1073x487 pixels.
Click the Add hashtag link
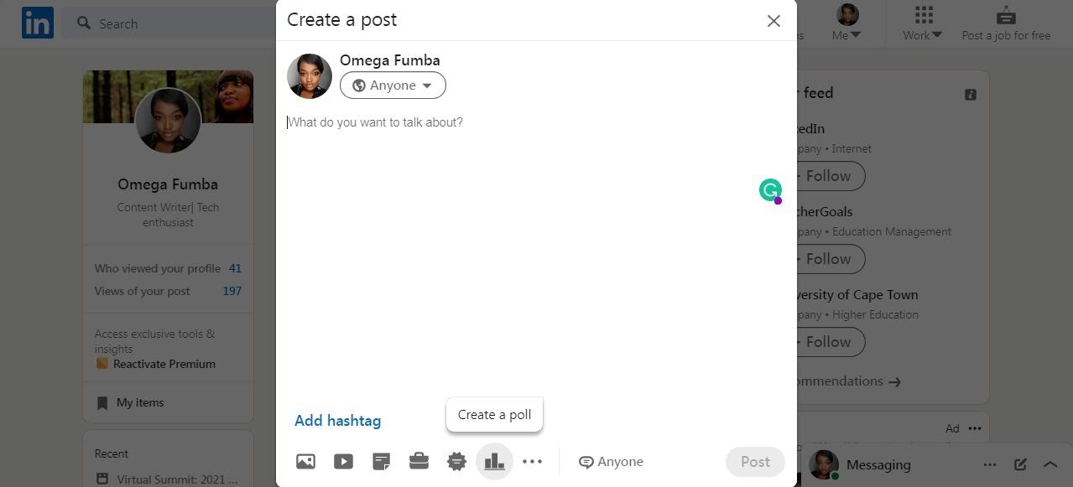337,420
